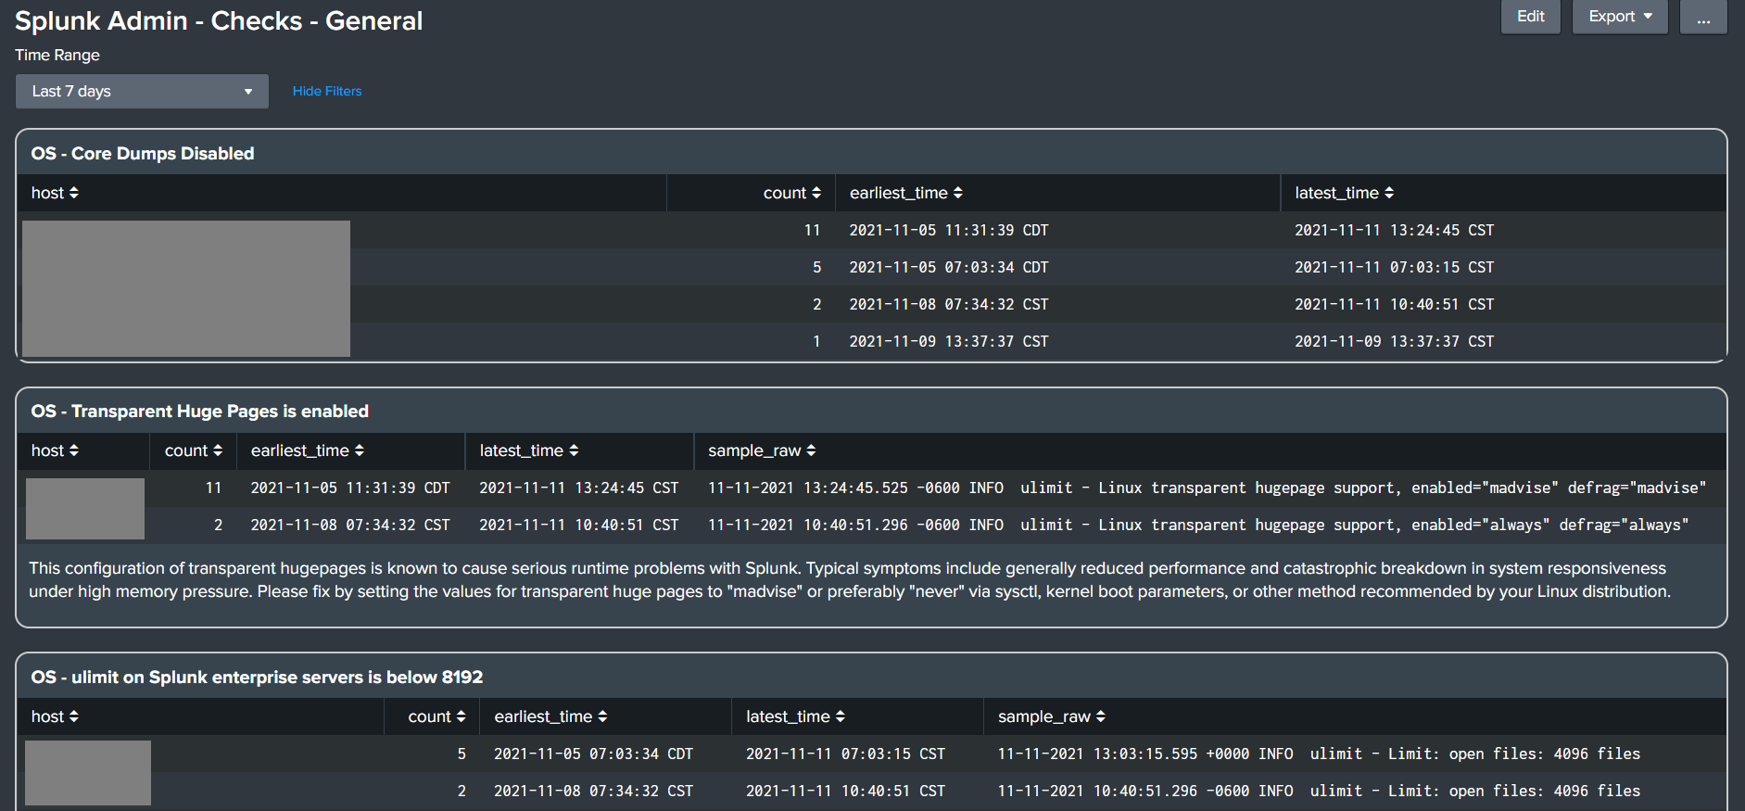Sort Core Dumps Disabled table by count
Screen dimensions: 1745x811
(791, 193)
